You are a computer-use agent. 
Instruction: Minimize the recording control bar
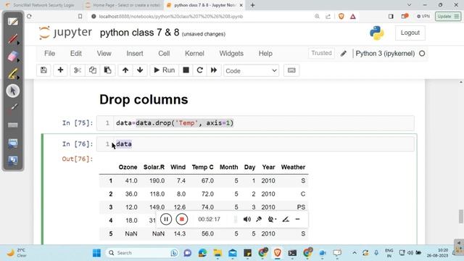(x=298, y=219)
